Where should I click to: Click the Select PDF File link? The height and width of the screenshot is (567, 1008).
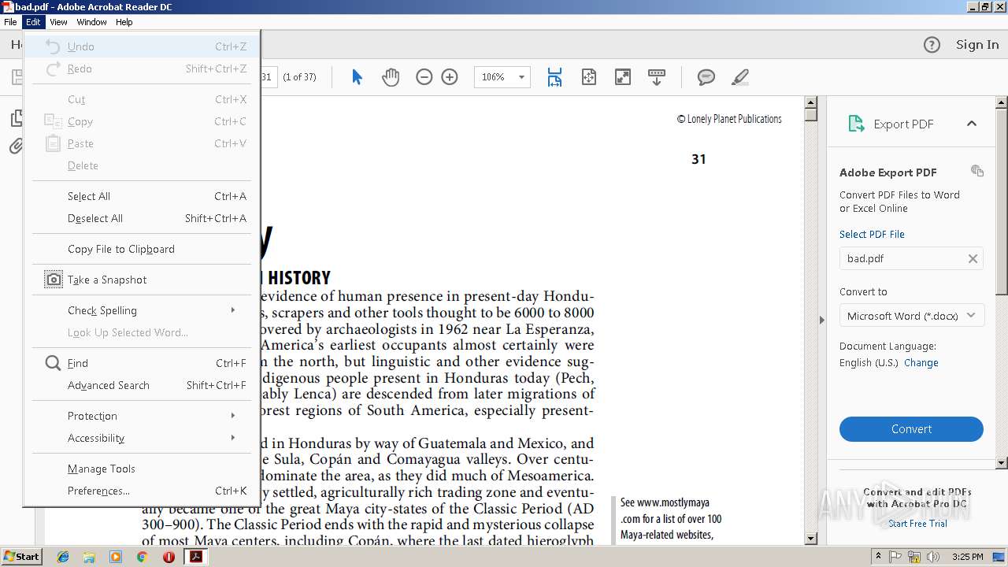[872, 235]
